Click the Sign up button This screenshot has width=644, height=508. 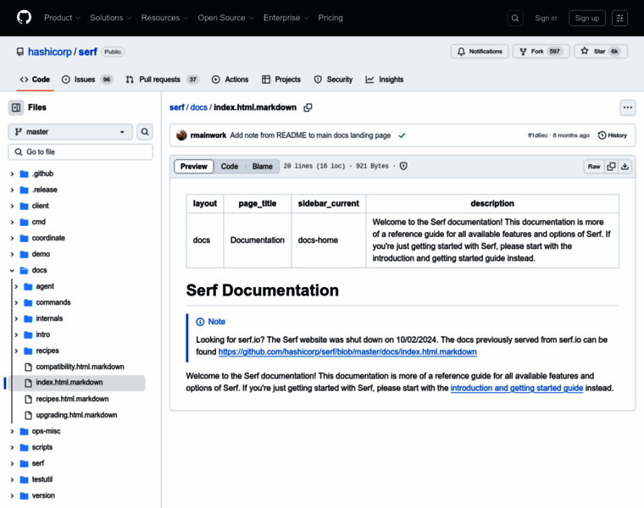(586, 18)
